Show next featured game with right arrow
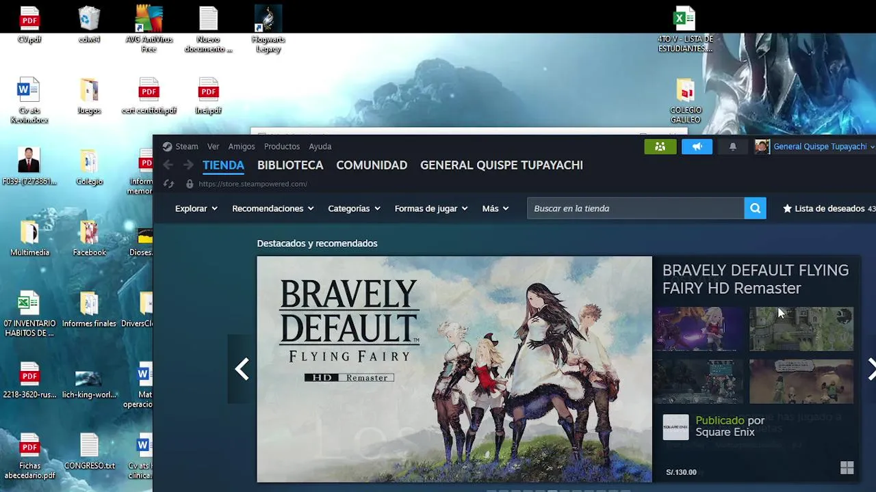The width and height of the screenshot is (876, 492). (871, 370)
